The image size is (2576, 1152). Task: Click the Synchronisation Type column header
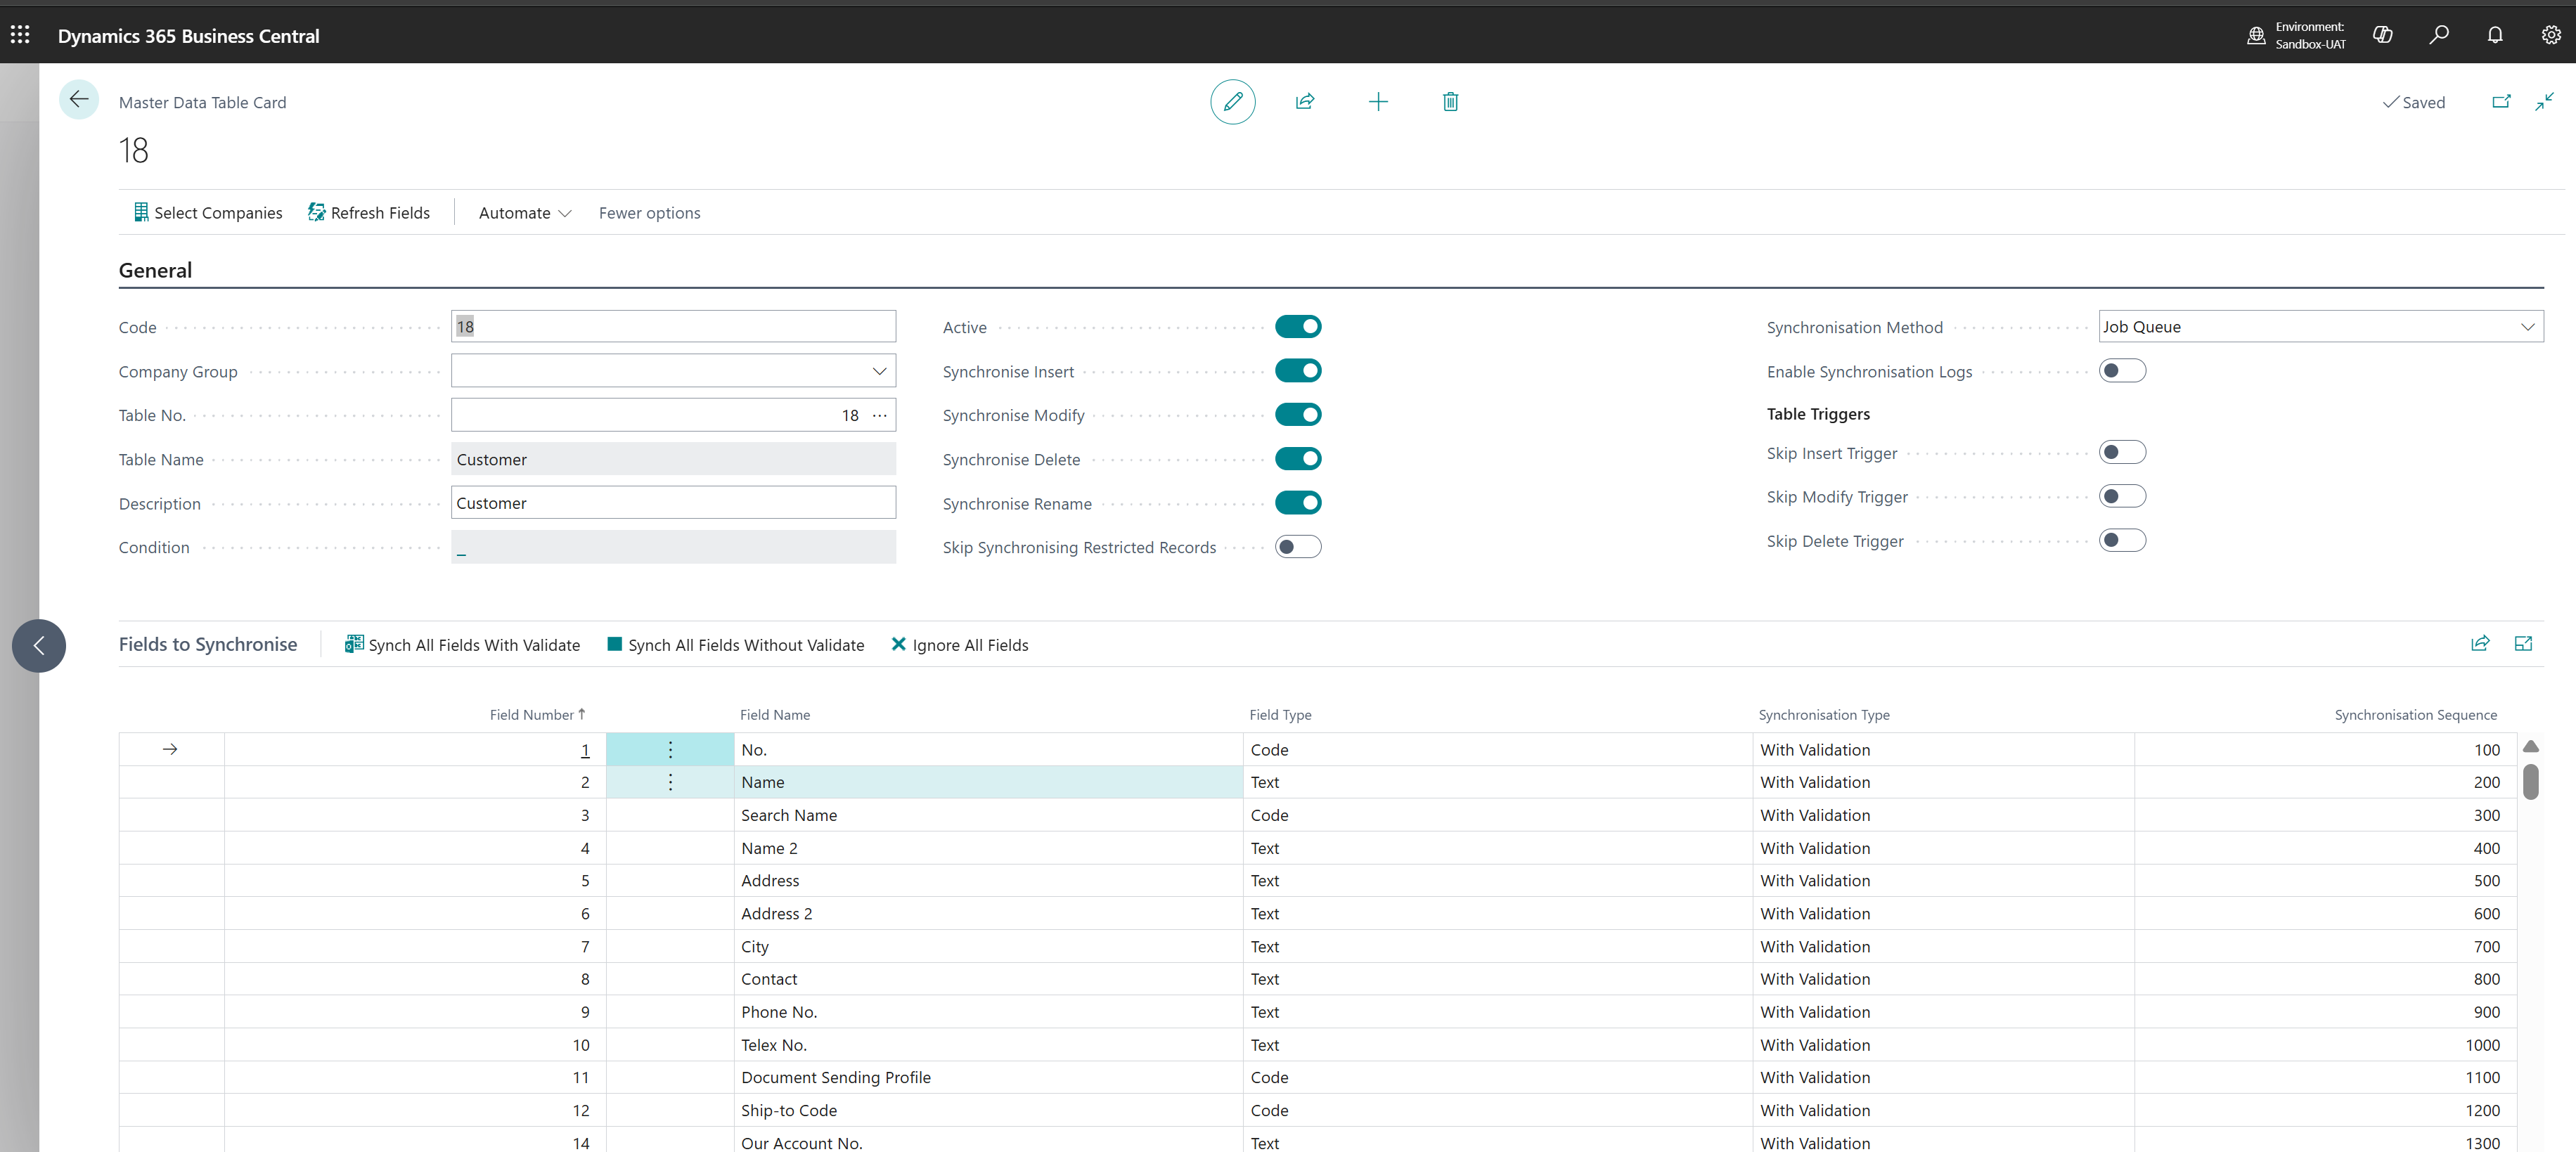(x=1824, y=714)
